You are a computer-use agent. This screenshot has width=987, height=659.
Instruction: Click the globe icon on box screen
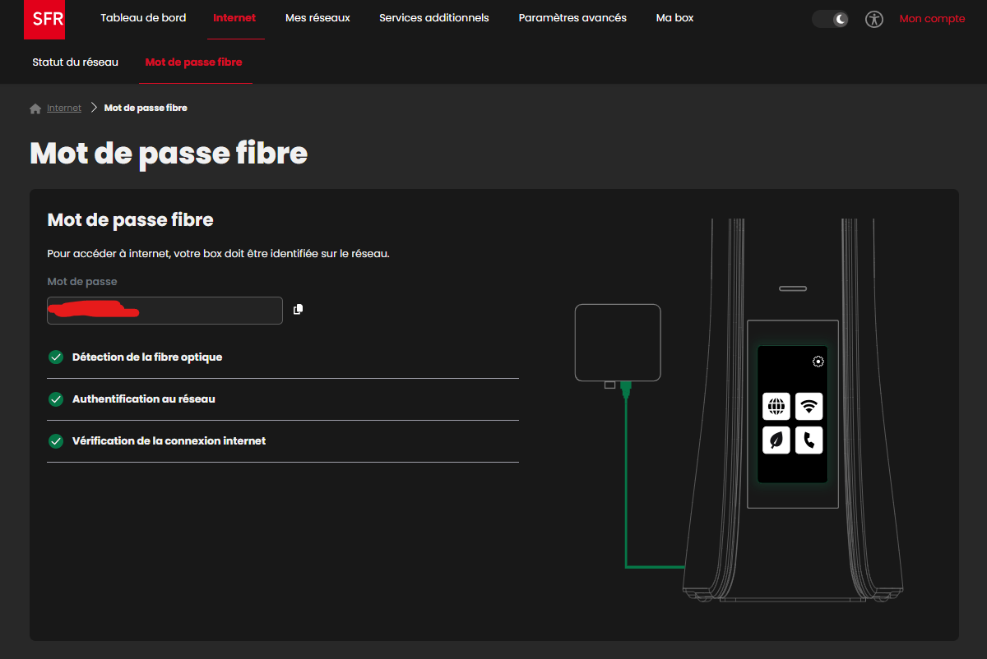tap(776, 406)
